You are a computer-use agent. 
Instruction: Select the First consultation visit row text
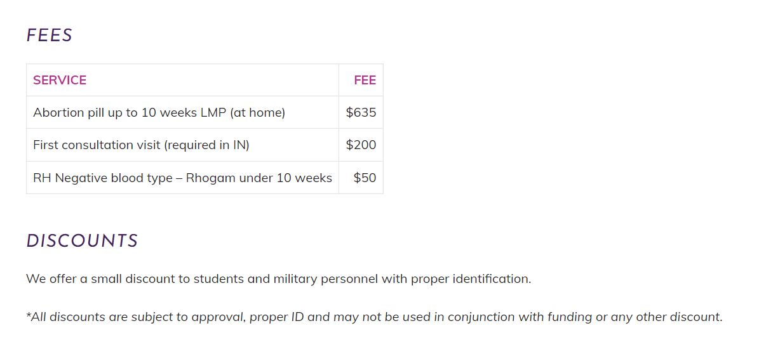click(141, 145)
